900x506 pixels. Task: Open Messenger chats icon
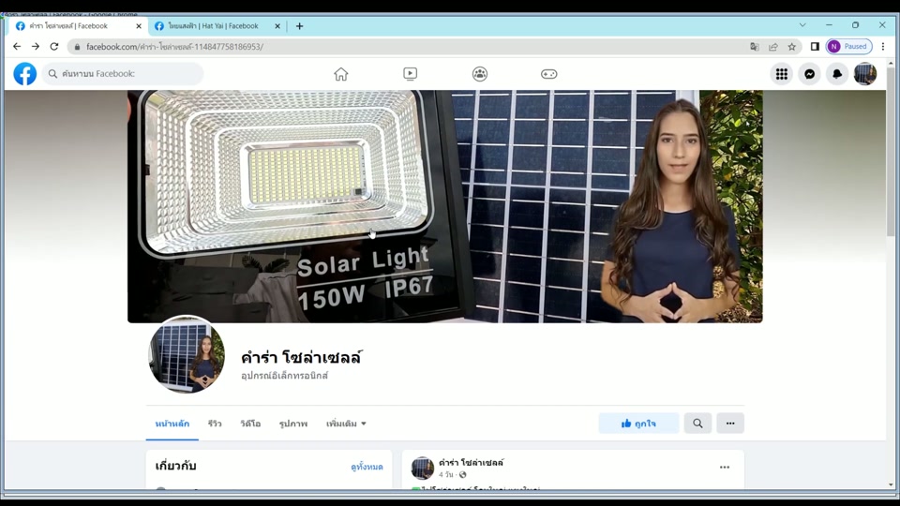click(x=809, y=74)
